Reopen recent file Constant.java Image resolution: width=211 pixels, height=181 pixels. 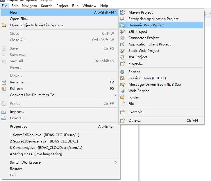tap(60, 148)
